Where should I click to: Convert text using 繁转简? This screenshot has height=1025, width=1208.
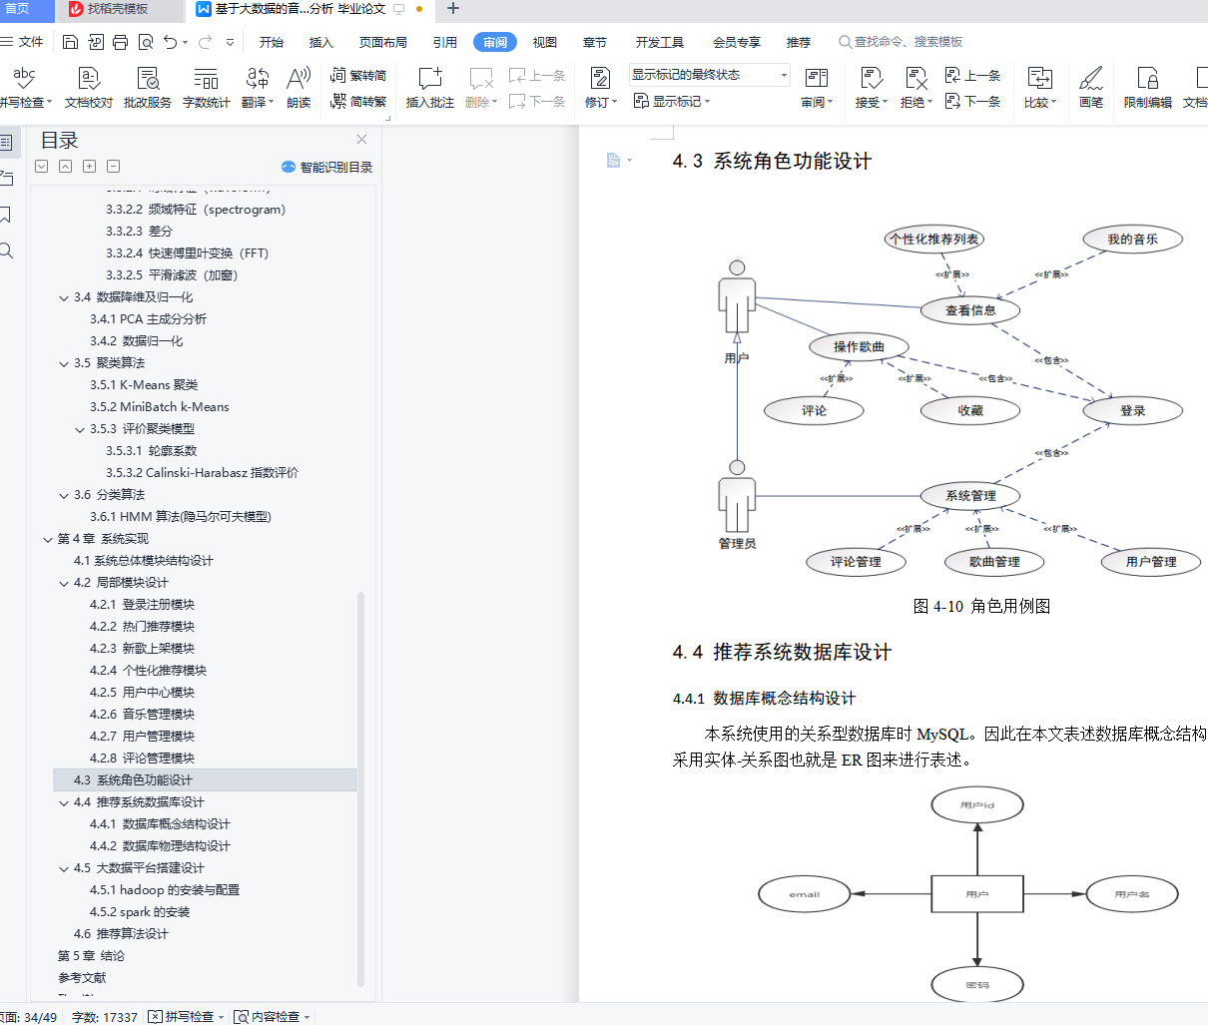coord(358,76)
